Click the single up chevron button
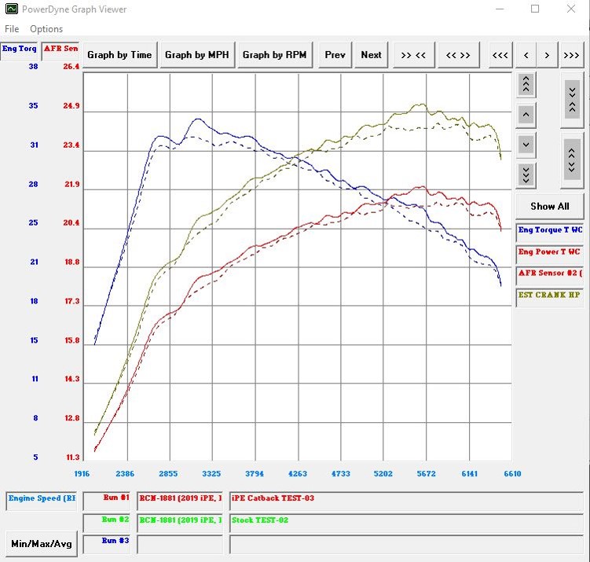This screenshot has width=590, height=562. [526, 115]
